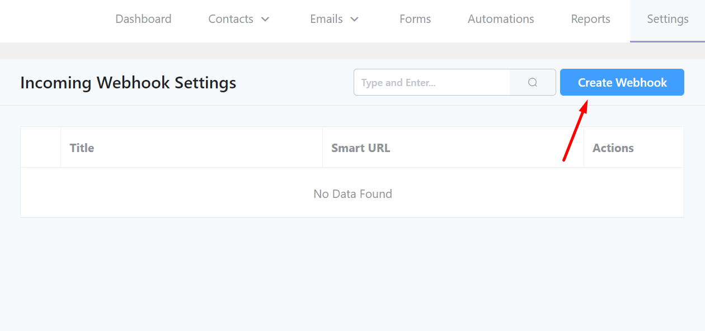Screen dimensions: 705x331
Task: Select the Emails menu label
Action: coord(326,19)
